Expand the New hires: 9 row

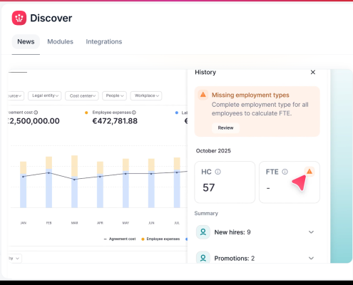click(311, 232)
